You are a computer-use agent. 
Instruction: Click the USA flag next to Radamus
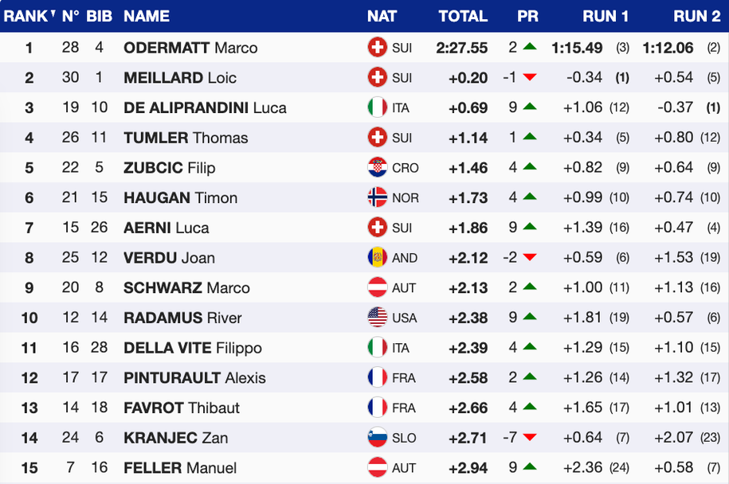pyautogui.click(x=377, y=318)
